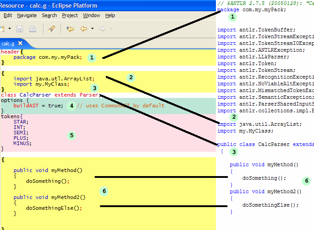
Task: Click 'import antlr.TokenBuffer;' line
Action: point(256,30)
